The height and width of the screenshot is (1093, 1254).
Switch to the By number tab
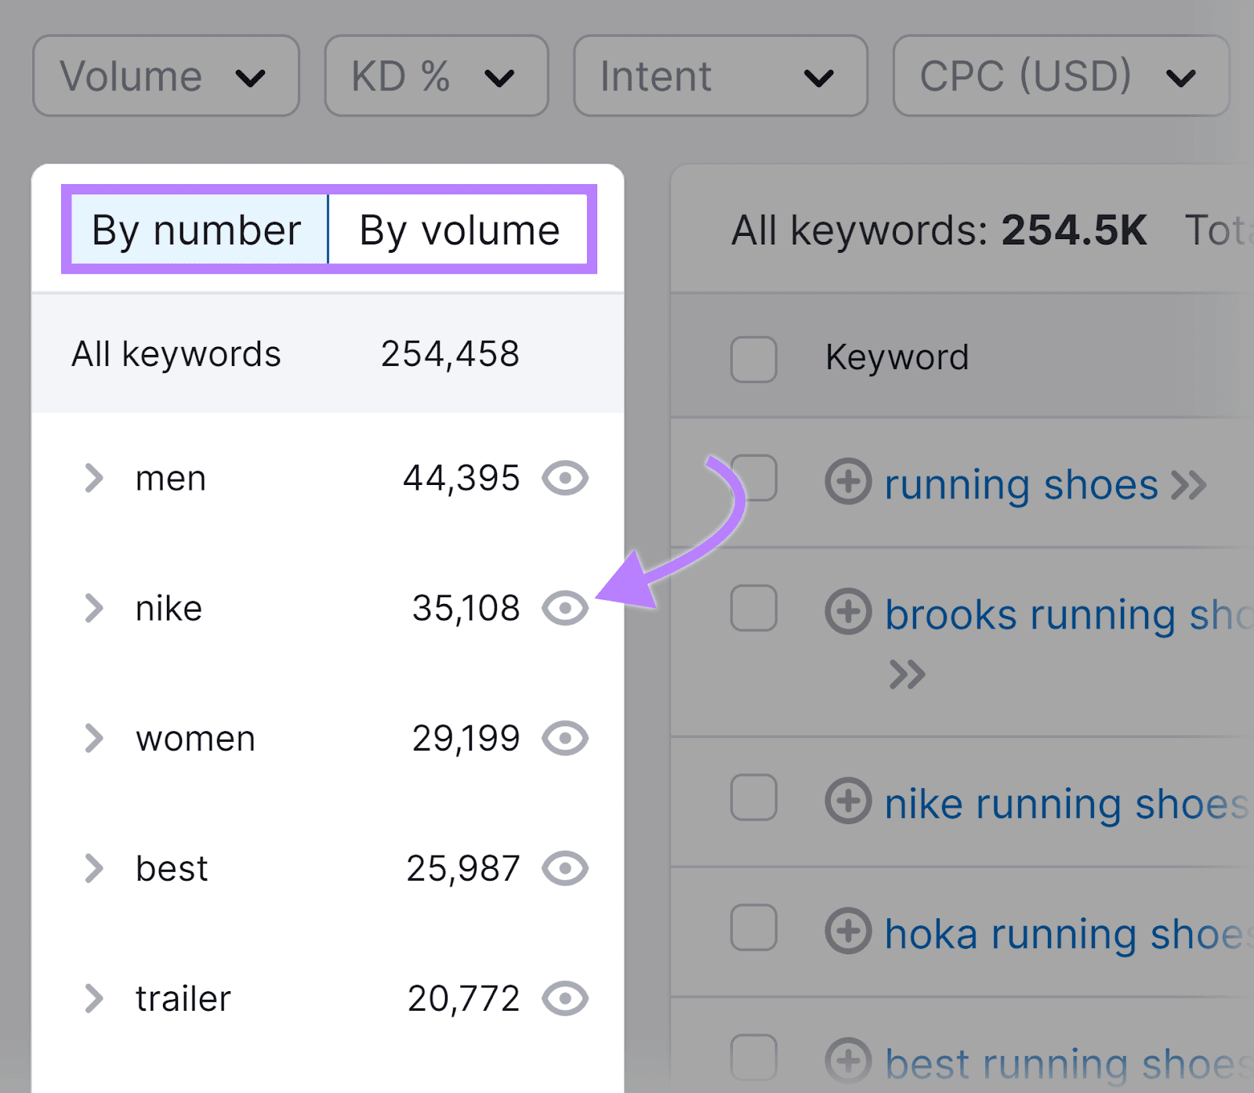coord(199,230)
